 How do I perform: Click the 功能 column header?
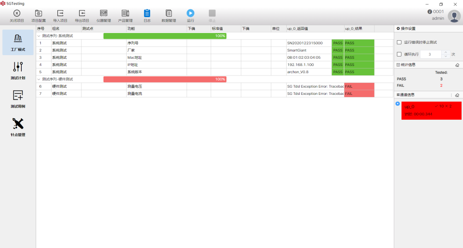pos(156,28)
